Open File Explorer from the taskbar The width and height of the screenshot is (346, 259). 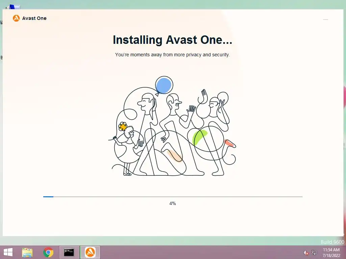pyautogui.click(x=27, y=252)
